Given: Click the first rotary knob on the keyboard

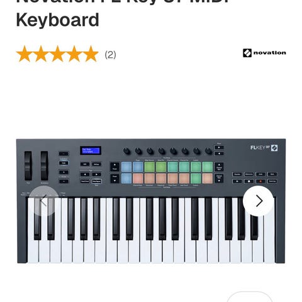Looking at the screenshot, I should [x=126, y=151].
